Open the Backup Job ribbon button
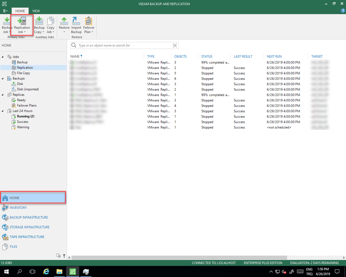This screenshot has width=346, height=277. [6, 25]
